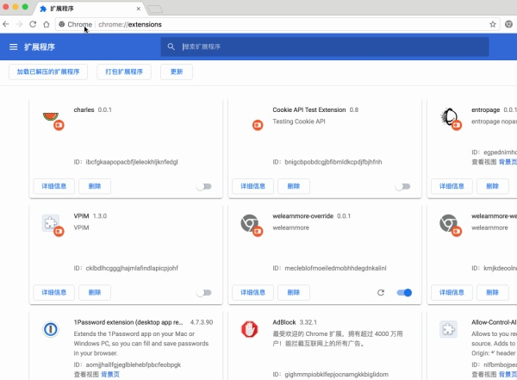The width and height of the screenshot is (517, 380).
Task: Click the Allow-Control puzzle piece icon
Action: (x=448, y=329)
